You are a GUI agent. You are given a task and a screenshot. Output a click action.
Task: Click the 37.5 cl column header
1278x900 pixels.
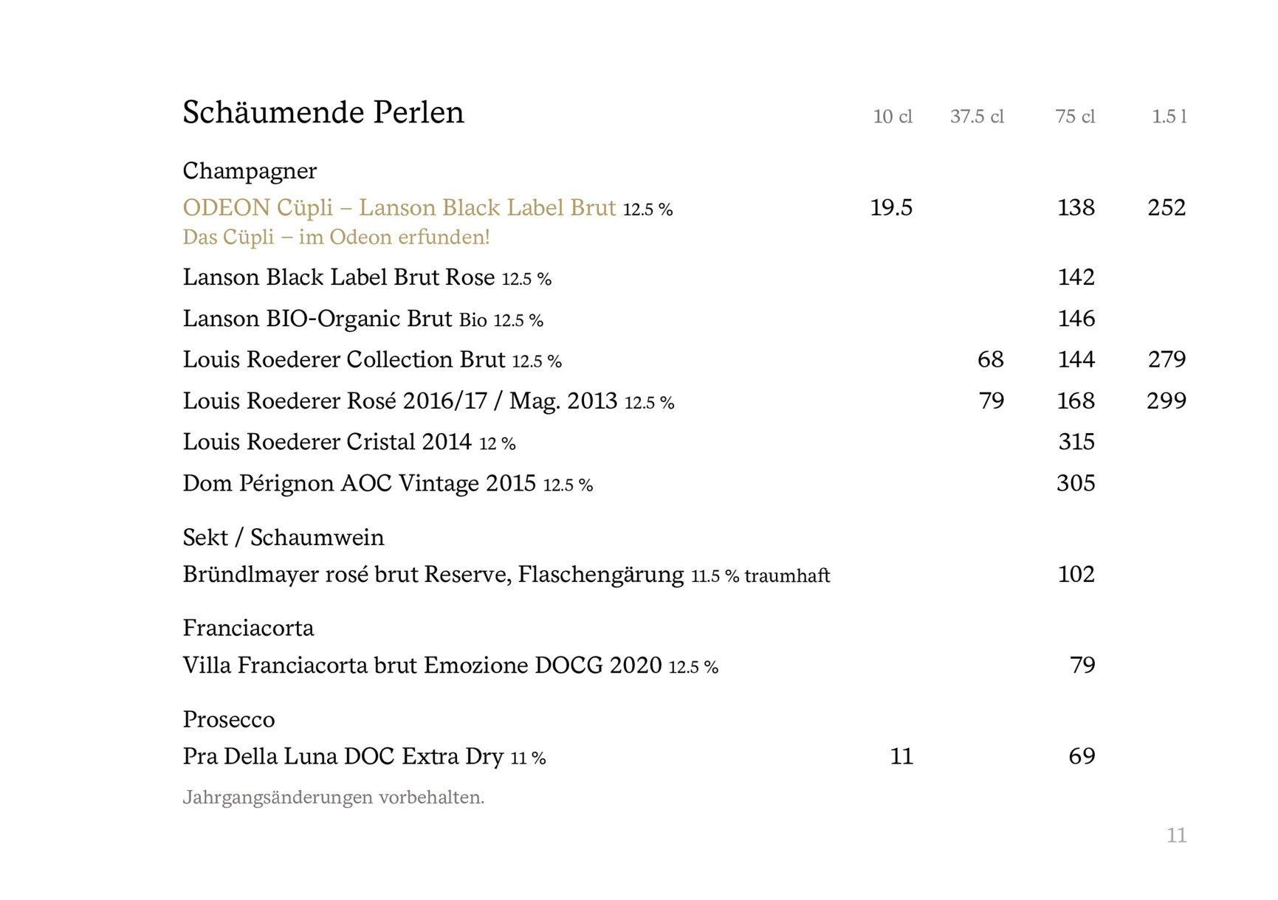(976, 117)
